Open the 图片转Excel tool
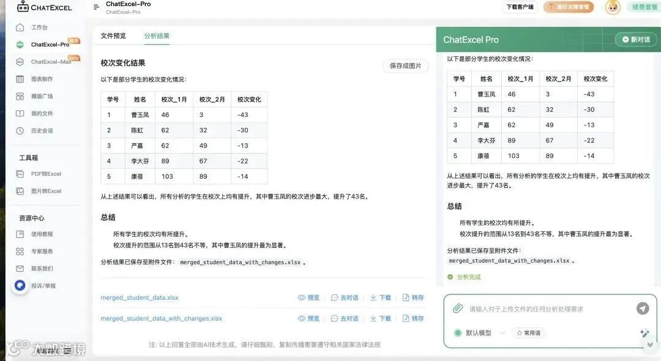The width and height of the screenshot is (661, 361). (x=46, y=191)
